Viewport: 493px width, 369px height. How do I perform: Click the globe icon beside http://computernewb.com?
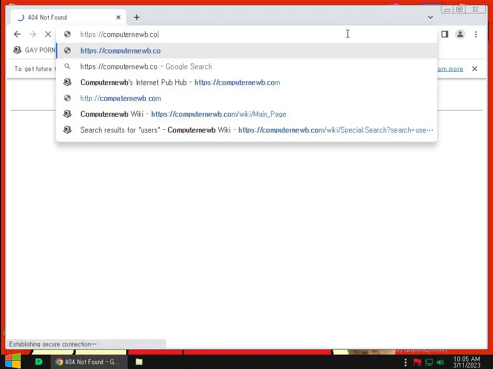click(67, 98)
